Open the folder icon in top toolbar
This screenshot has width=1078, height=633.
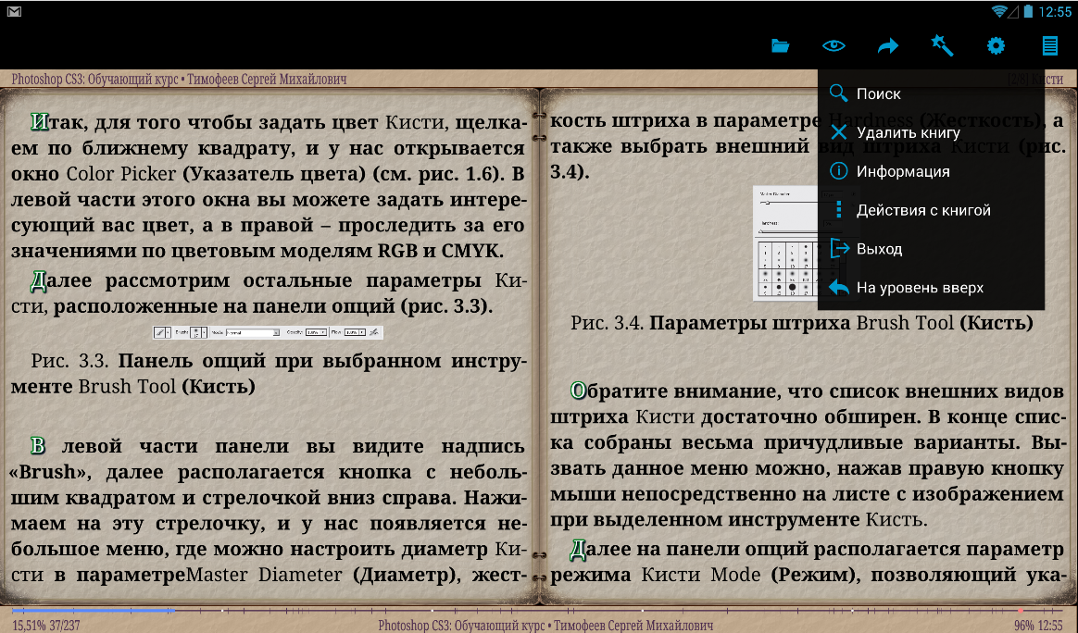click(780, 46)
